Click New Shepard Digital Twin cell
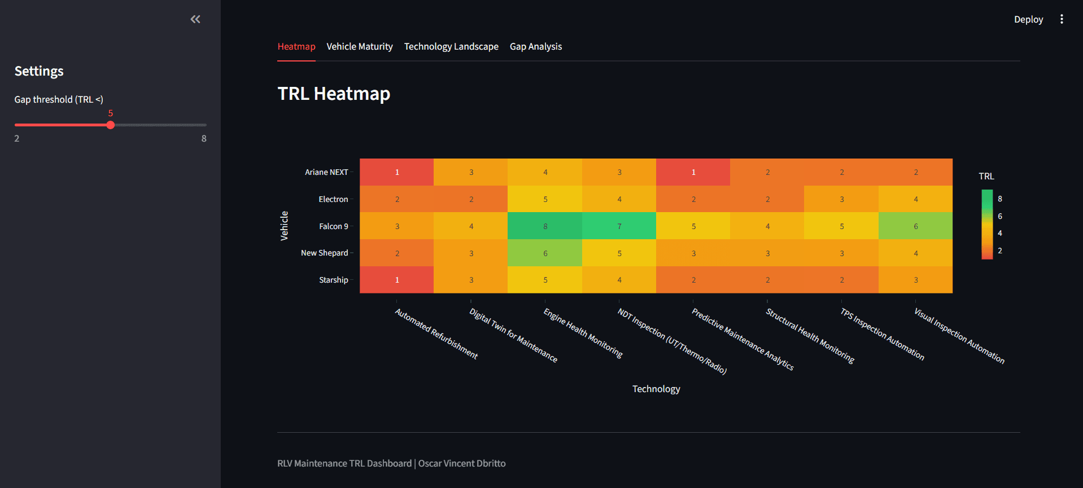This screenshot has height=488, width=1083. pos(471,253)
